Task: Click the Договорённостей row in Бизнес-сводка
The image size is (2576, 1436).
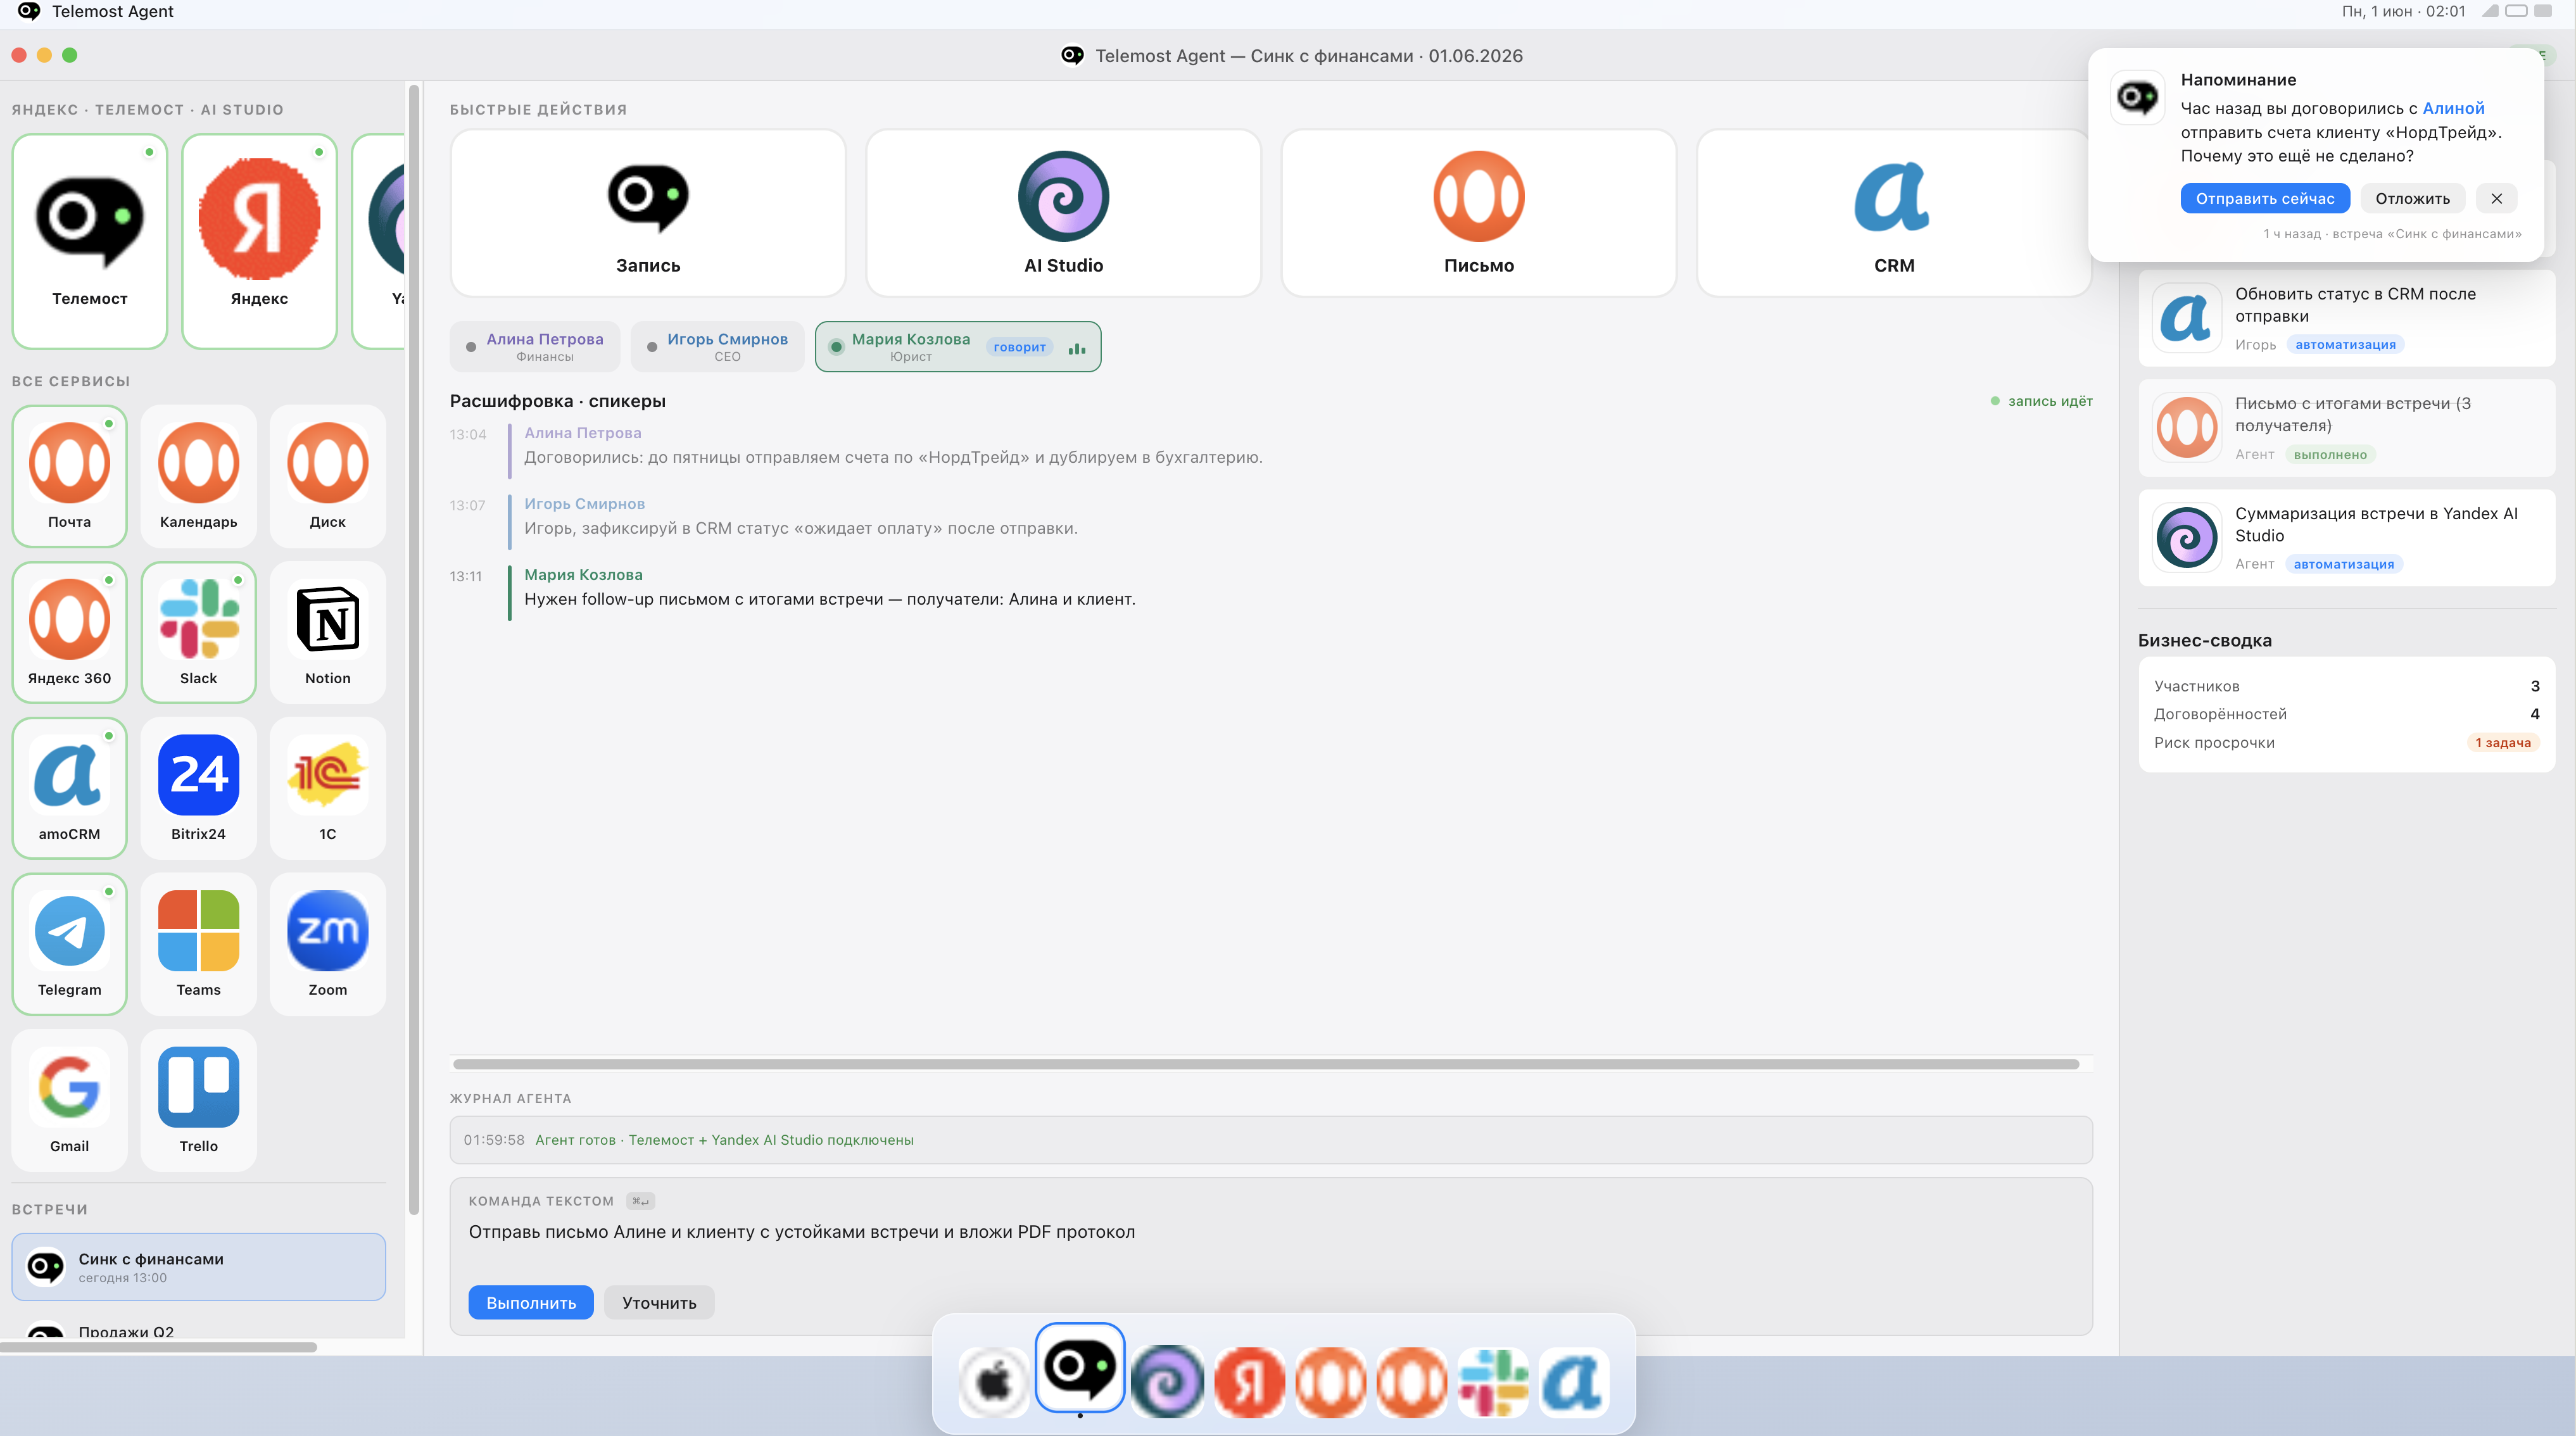Action: (x=2346, y=714)
